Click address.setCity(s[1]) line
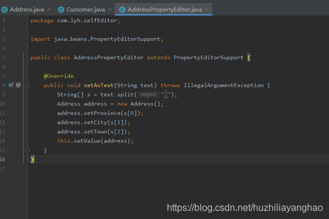The image size is (329, 219). tap(94, 122)
